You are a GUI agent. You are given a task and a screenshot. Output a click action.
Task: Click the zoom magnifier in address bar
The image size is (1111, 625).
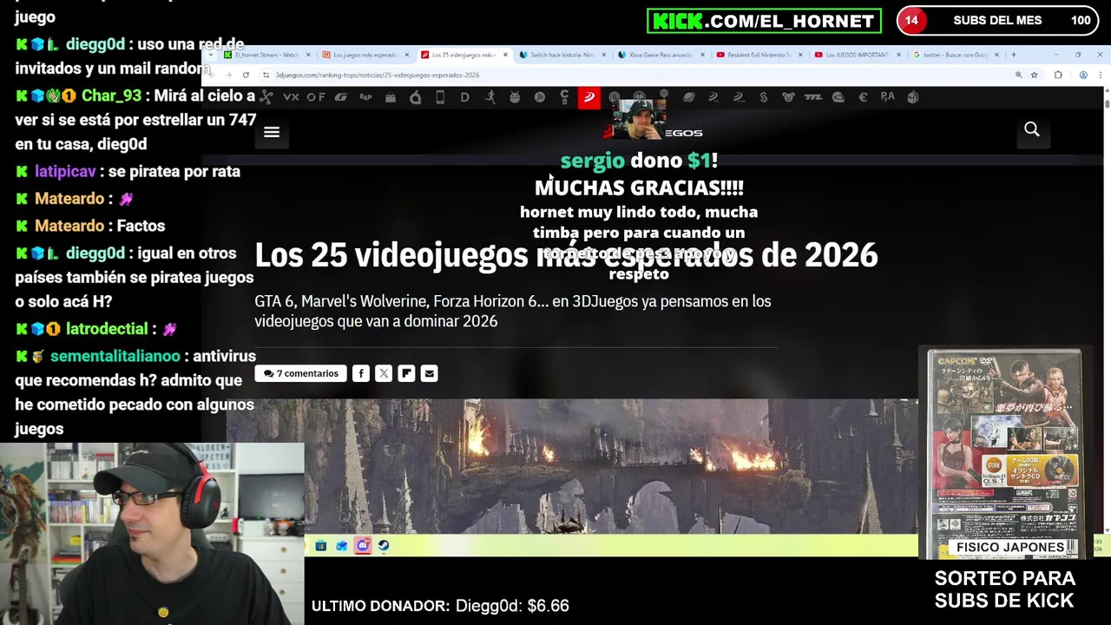1018,75
